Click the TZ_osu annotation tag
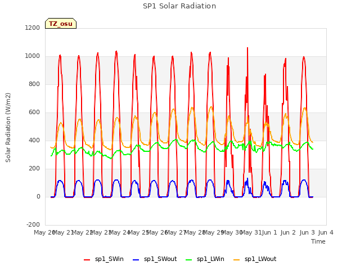 (61, 24)
